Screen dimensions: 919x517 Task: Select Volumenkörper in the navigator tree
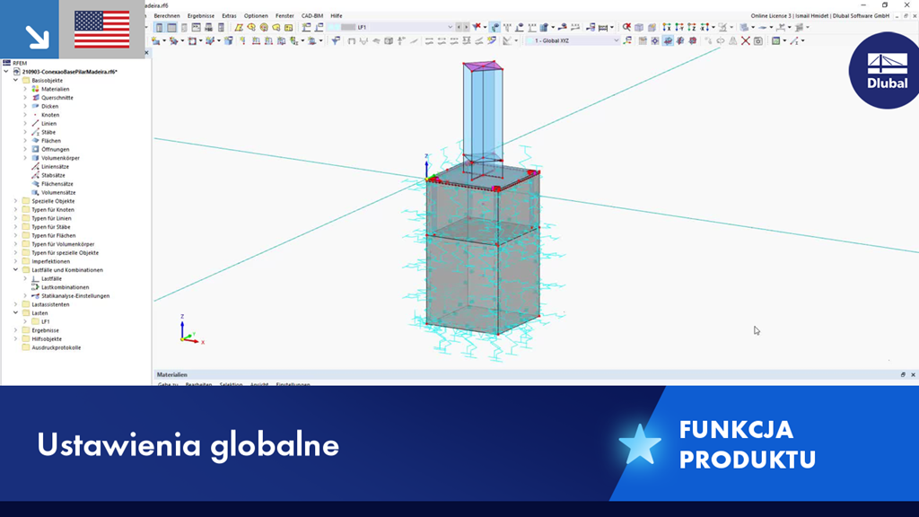tap(60, 158)
